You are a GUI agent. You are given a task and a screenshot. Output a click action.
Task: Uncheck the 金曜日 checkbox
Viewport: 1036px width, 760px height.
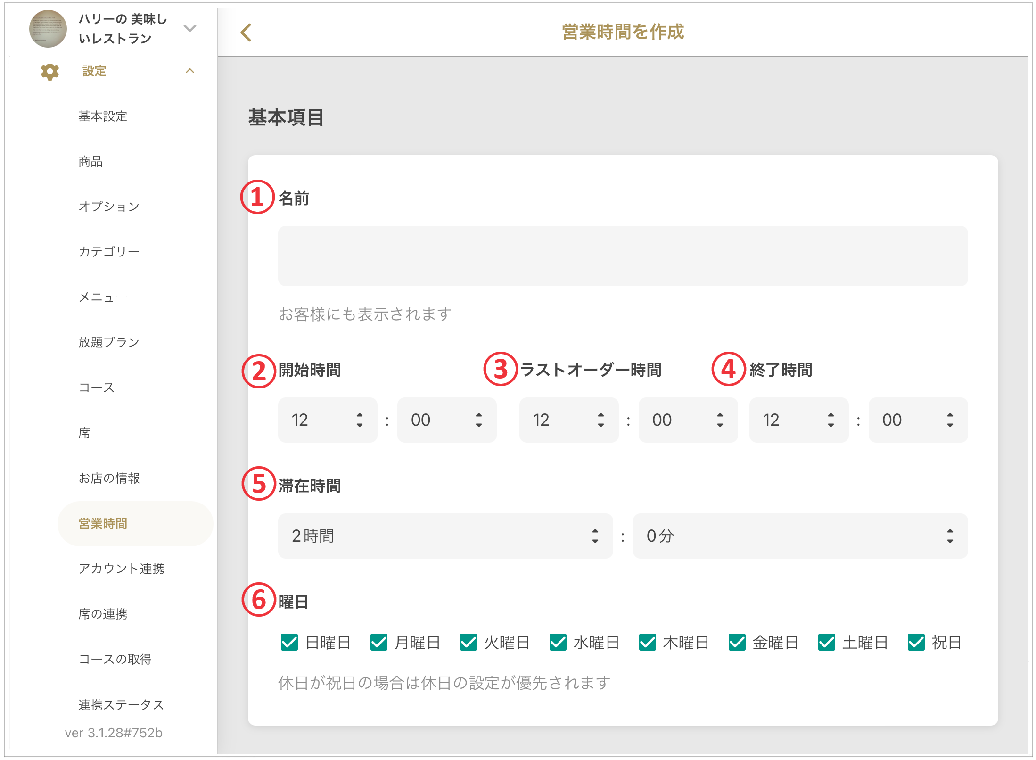pos(737,642)
